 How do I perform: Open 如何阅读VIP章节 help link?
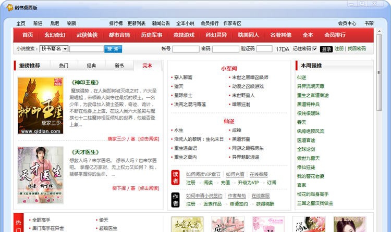click(203, 174)
